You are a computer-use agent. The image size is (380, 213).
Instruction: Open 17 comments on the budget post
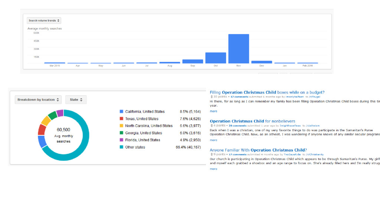click(x=239, y=97)
